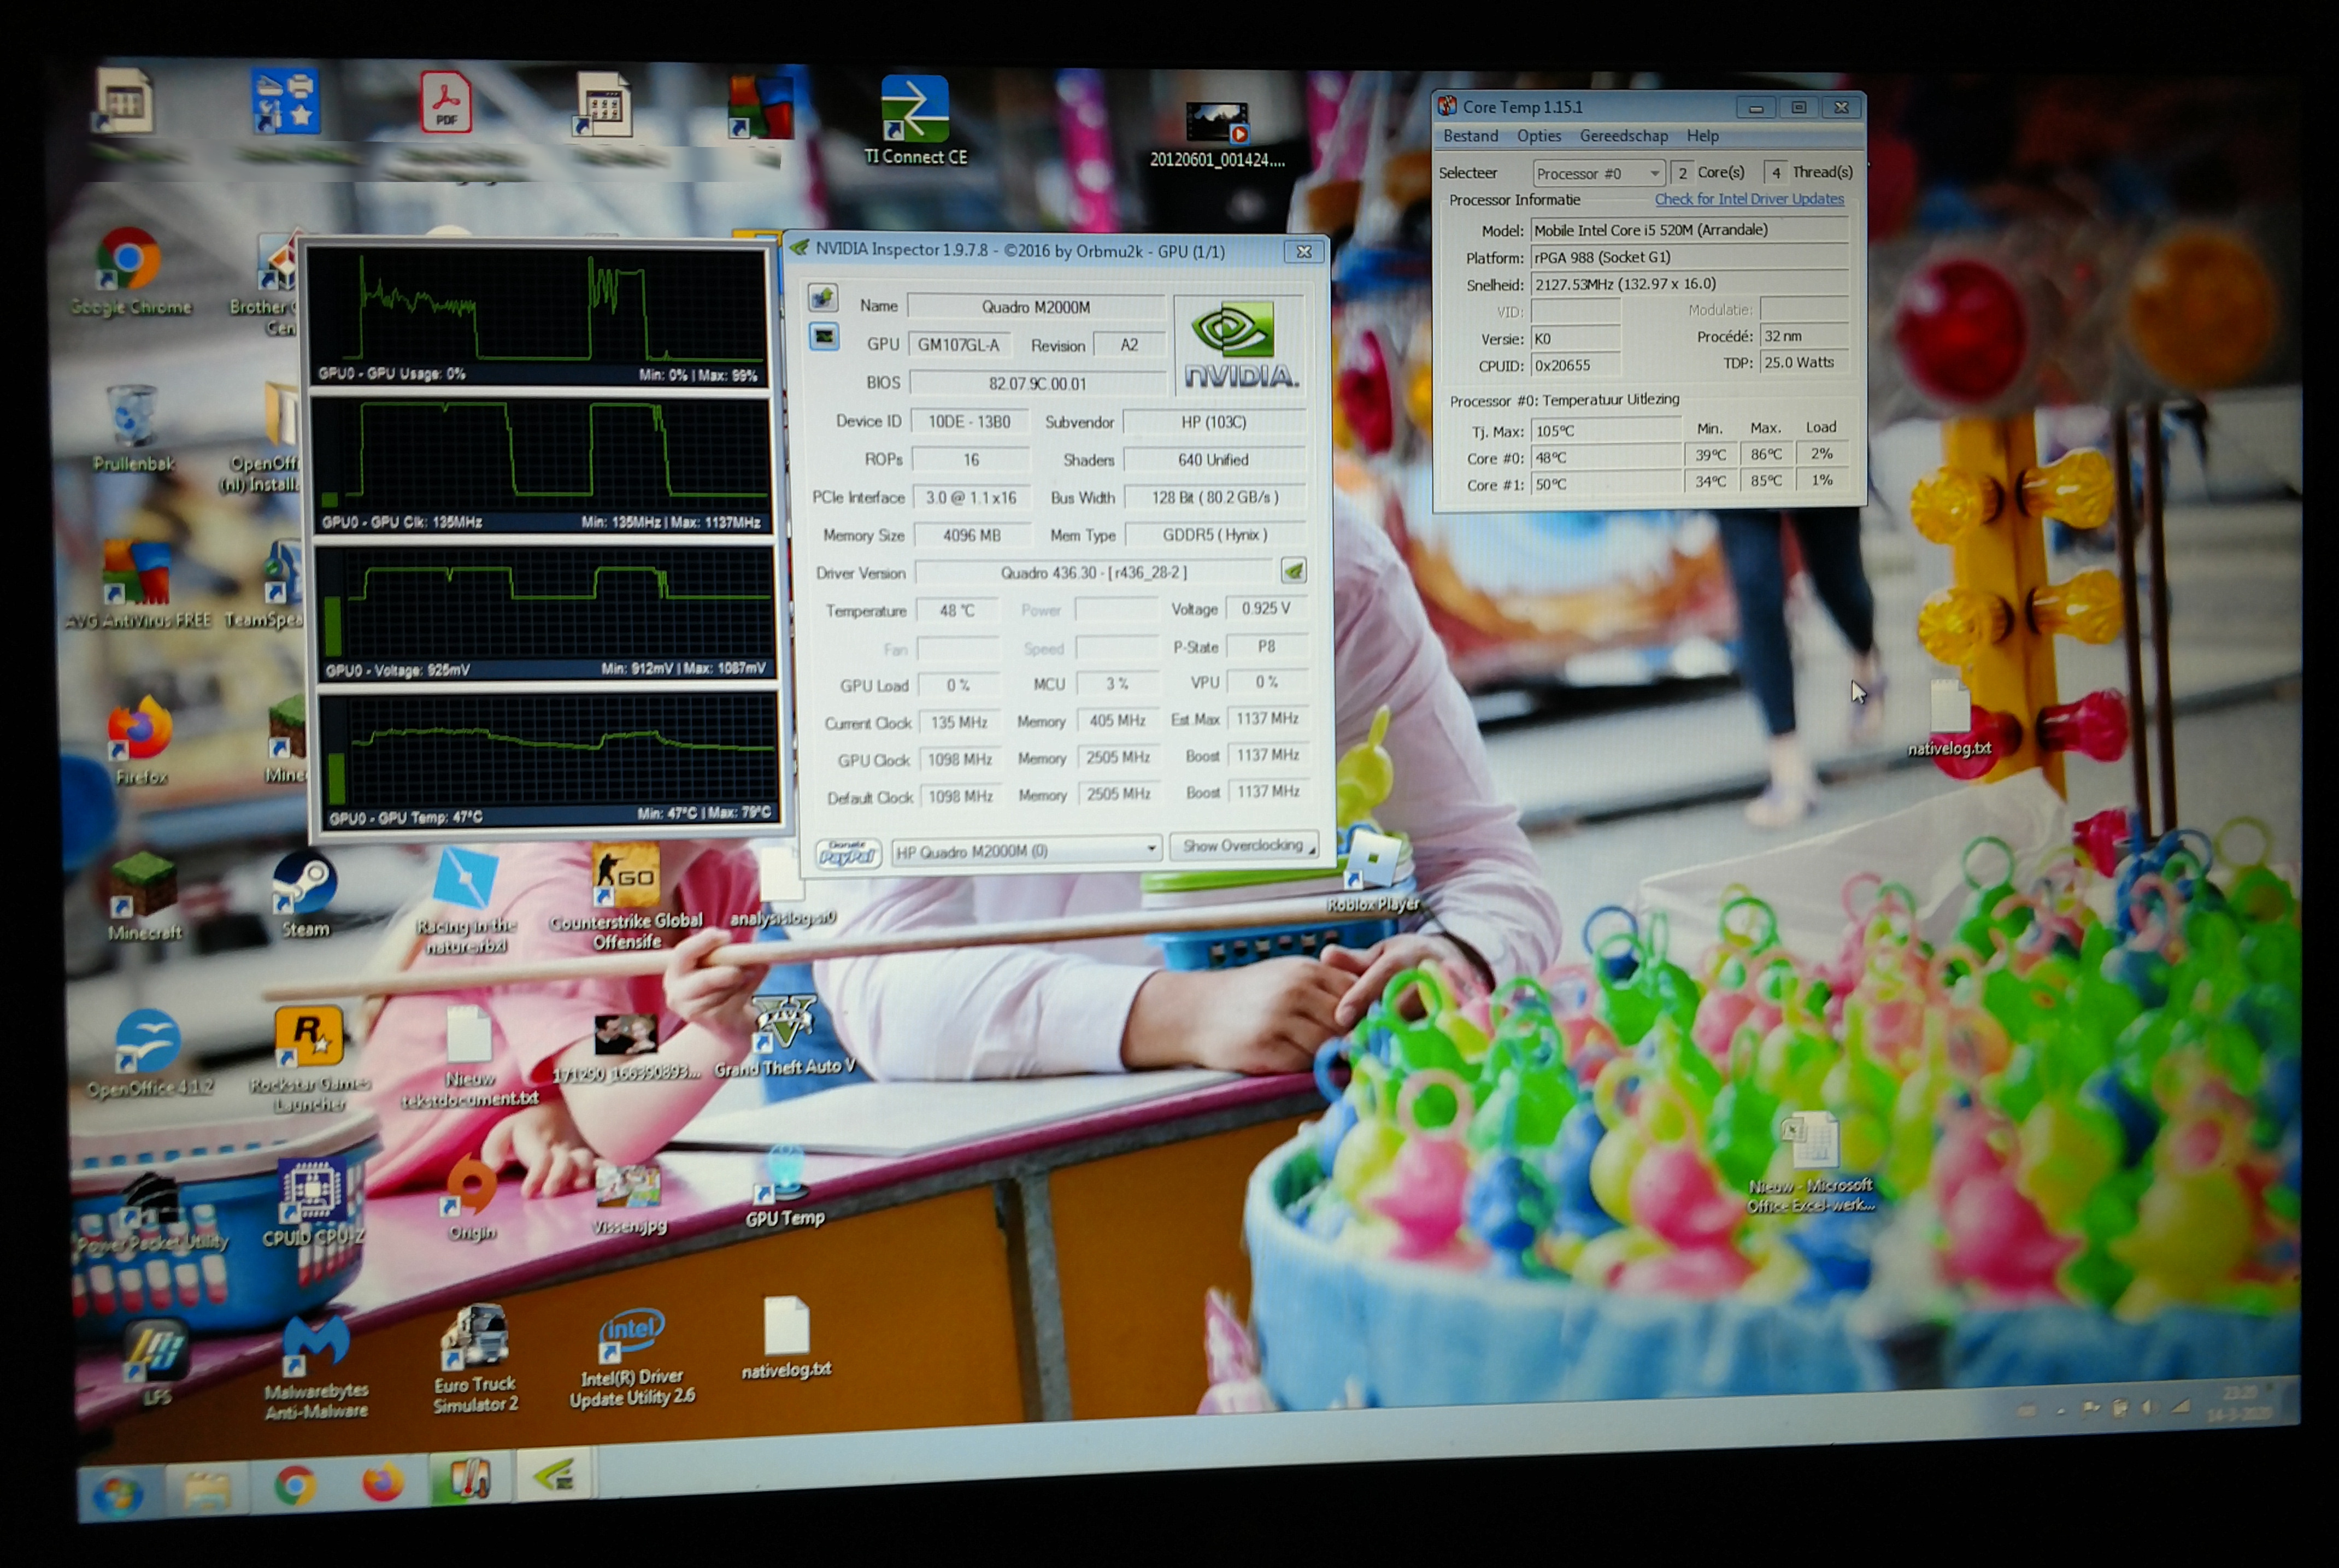The image size is (2339, 1568).
Task: Launch Rockstar Games Launcher icon
Action: (x=310, y=1058)
